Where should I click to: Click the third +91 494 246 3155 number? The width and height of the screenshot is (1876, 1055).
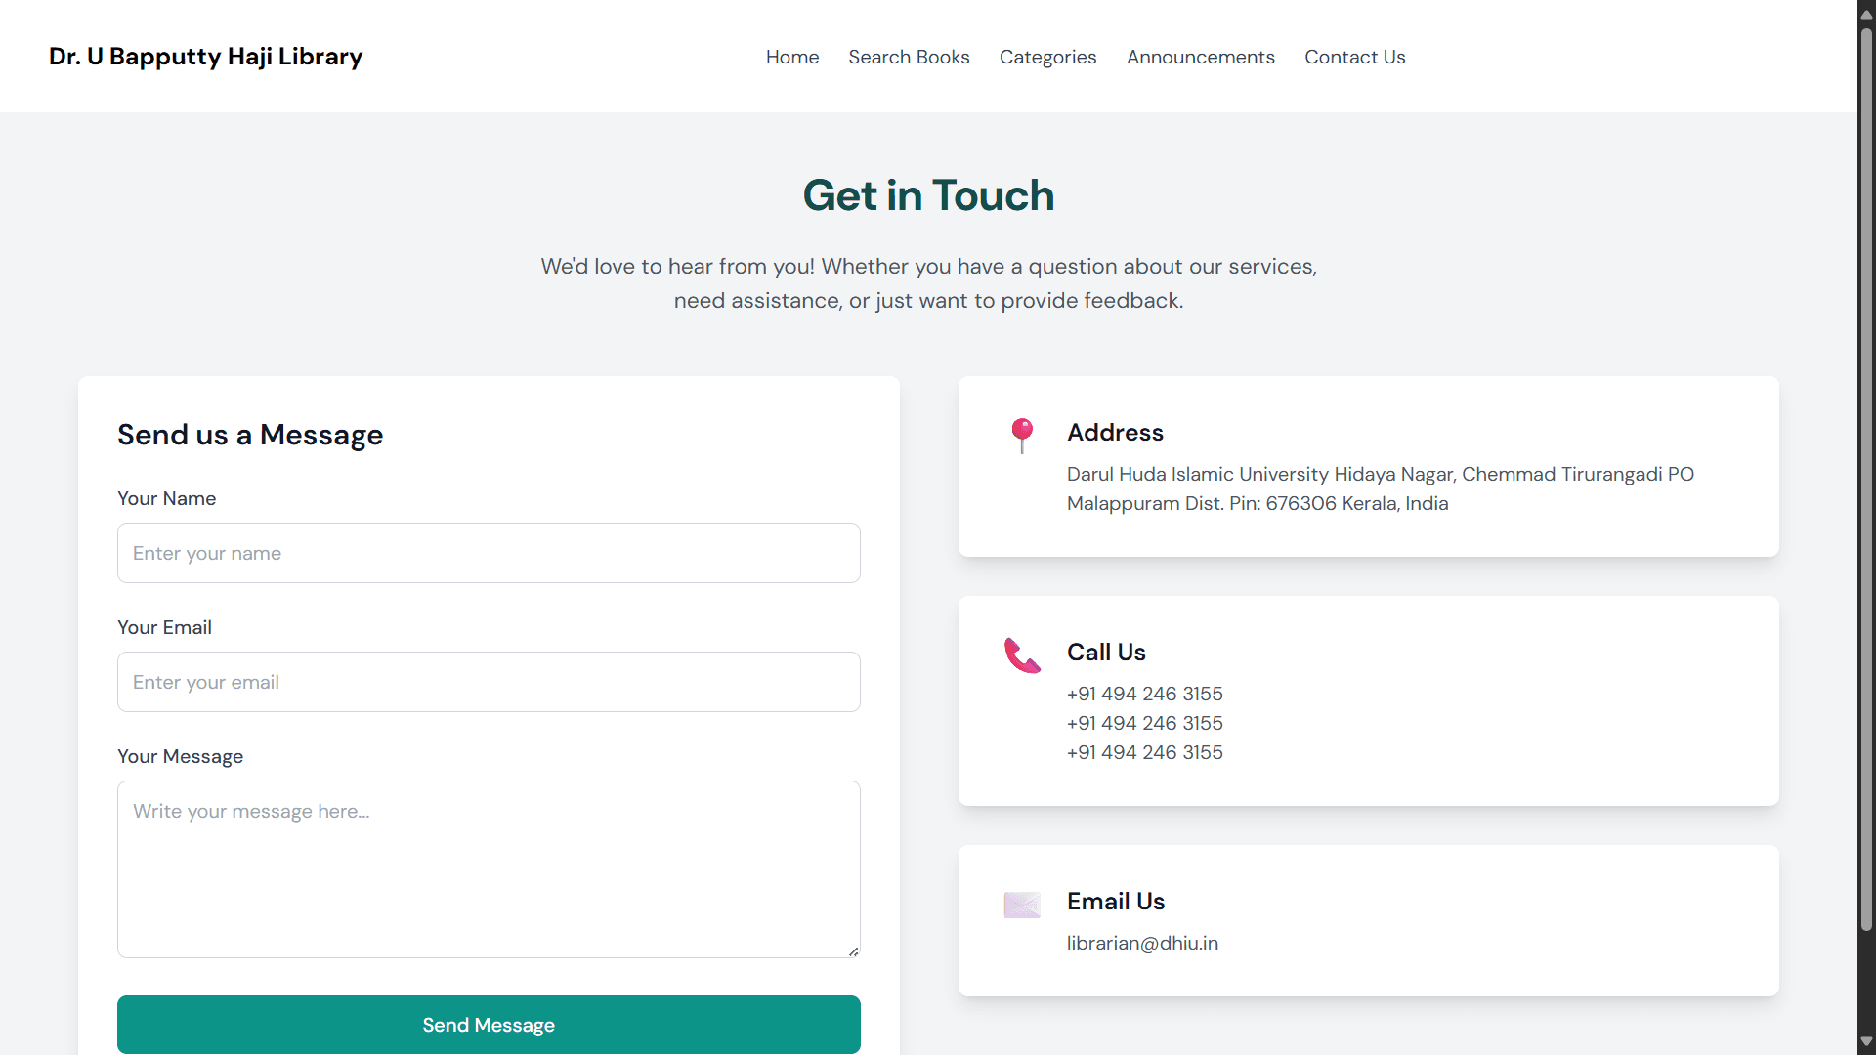point(1144,752)
